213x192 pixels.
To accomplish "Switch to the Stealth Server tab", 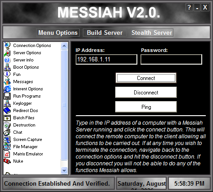I will [152, 33].
